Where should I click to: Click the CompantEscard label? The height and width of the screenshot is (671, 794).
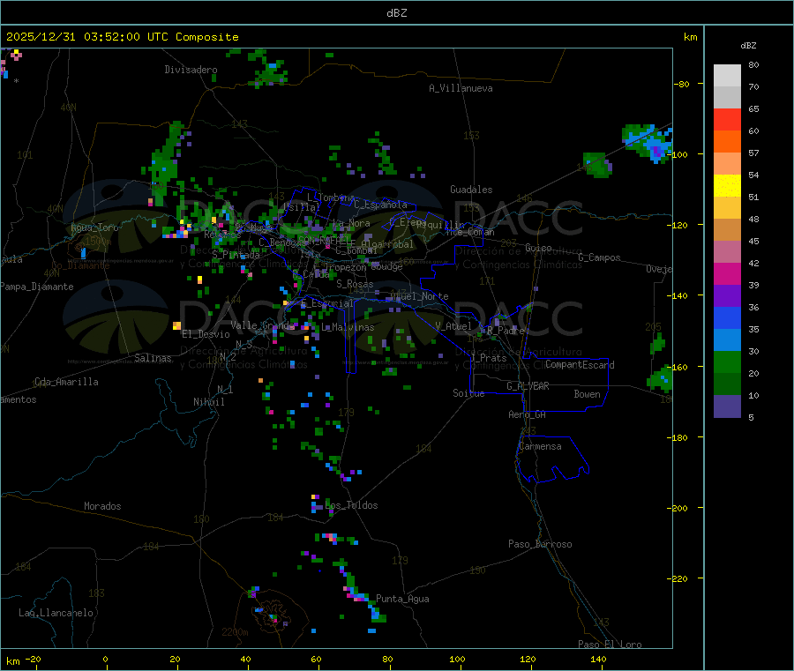[x=580, y=365]
